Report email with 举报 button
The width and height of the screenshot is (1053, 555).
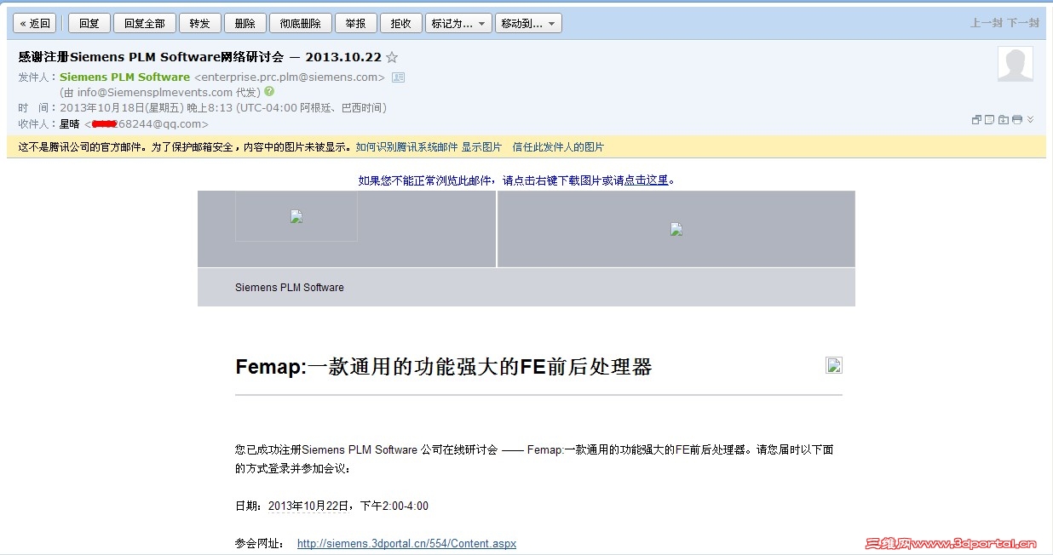356,24
